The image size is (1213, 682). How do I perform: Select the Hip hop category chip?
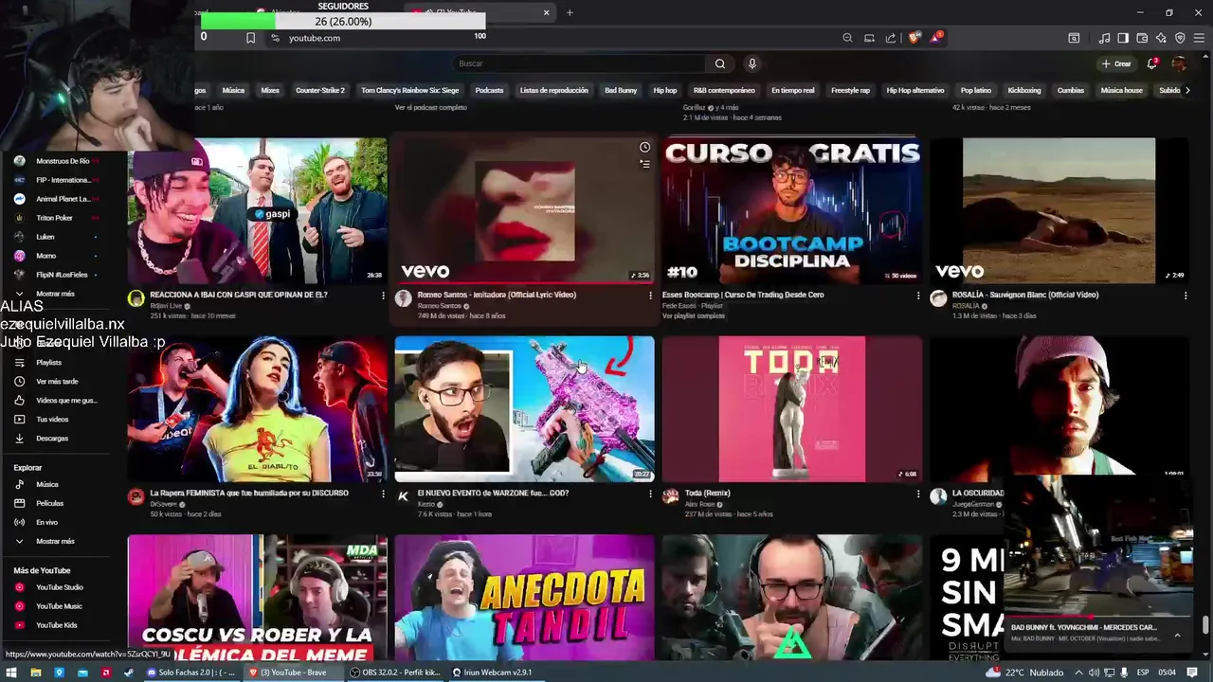tap(665, 90)
